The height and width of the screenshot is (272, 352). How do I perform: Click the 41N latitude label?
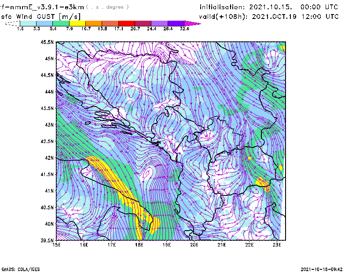tap(49, 191)
